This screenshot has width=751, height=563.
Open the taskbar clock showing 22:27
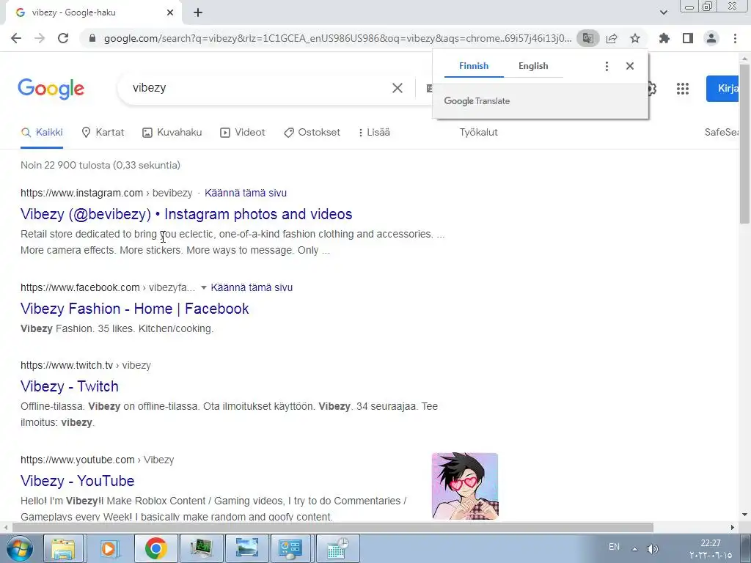(711, 549)
